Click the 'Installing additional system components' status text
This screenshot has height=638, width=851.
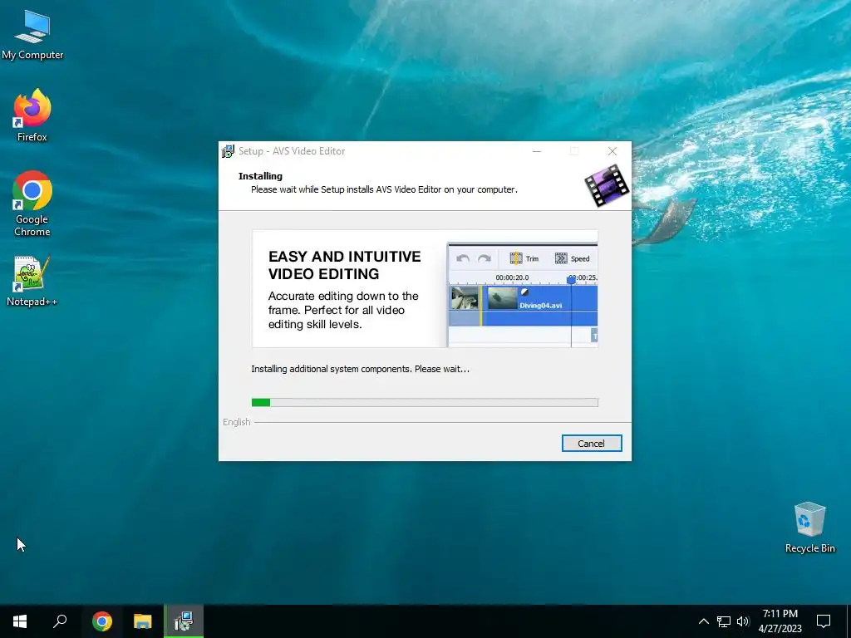tap(360, 369)
